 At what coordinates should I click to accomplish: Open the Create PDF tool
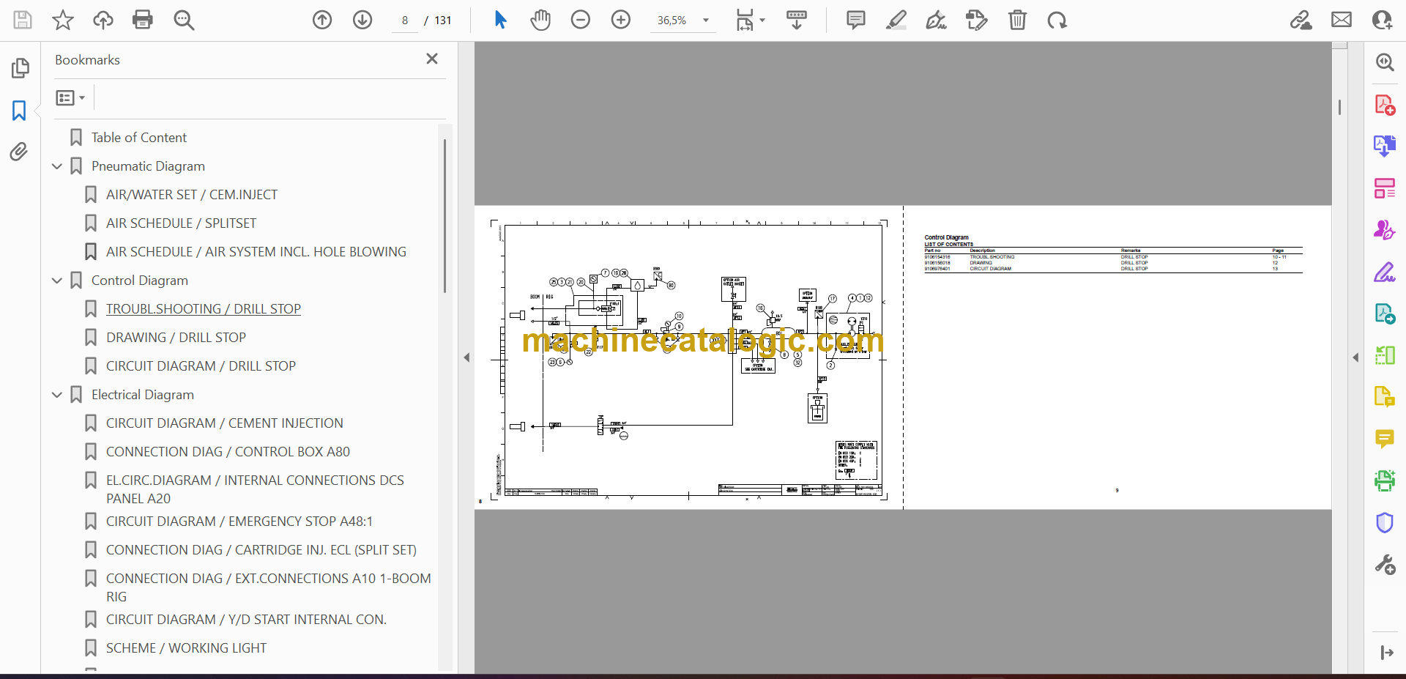pos(1385,105)
